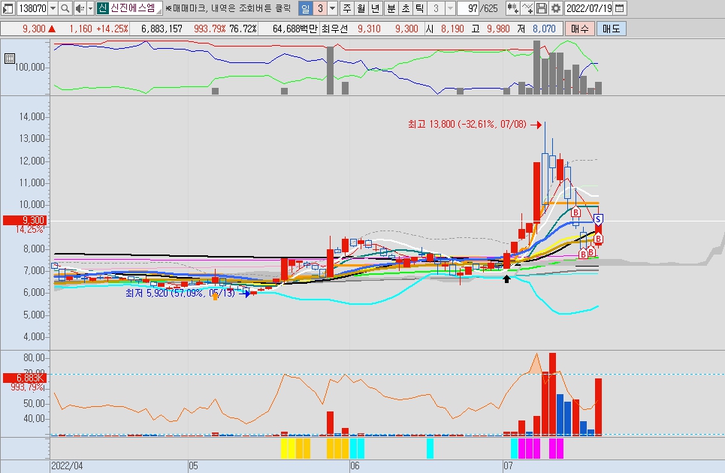
Task: Switch to 초 (second) chart
Action: point(406,8)
